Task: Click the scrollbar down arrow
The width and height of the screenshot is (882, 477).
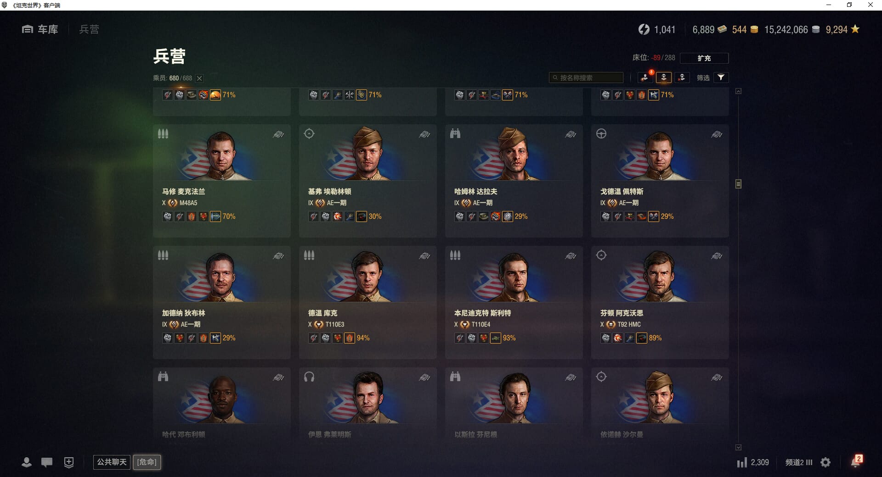Action: (738, 447)
